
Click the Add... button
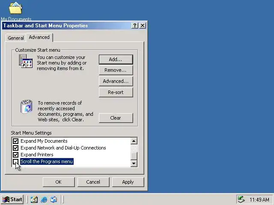click(x=116, y=59)
